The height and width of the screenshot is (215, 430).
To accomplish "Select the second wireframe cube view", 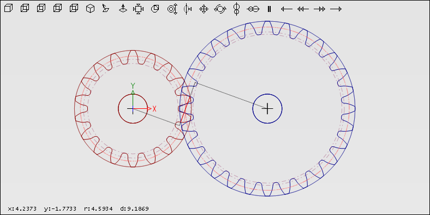I will click(41, 9).
